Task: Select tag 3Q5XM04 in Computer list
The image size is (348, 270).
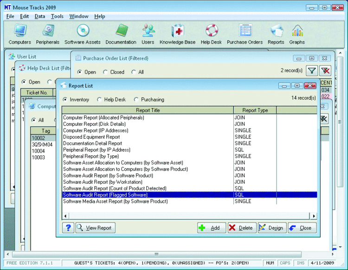Action: tap(42, 145)
